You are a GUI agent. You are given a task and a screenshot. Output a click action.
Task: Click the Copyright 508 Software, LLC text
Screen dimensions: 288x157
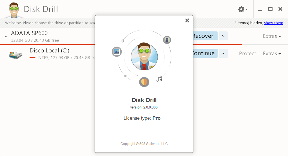click(144, 144)
